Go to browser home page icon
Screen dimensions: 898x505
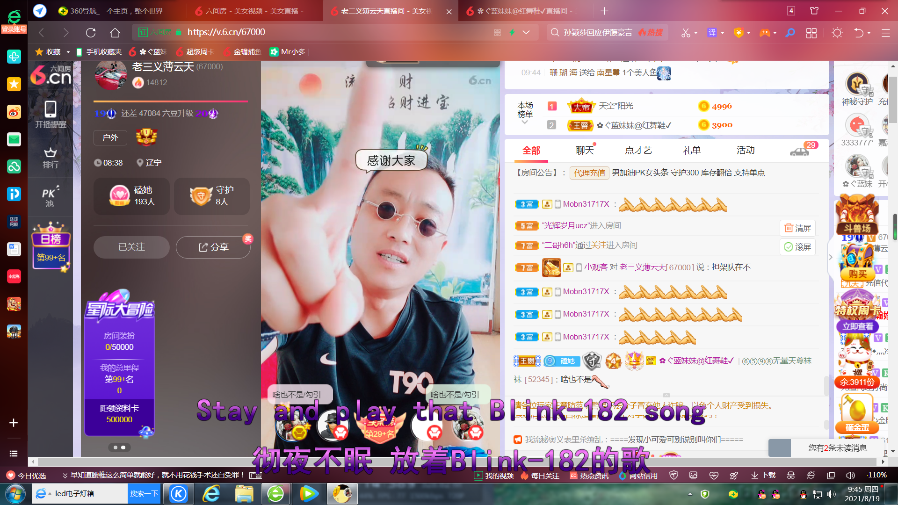click(115, 32)
